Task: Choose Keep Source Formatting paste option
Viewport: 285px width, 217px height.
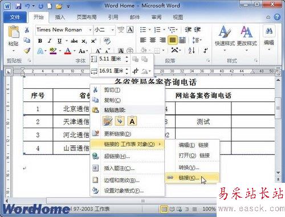Action: [108, 121]
